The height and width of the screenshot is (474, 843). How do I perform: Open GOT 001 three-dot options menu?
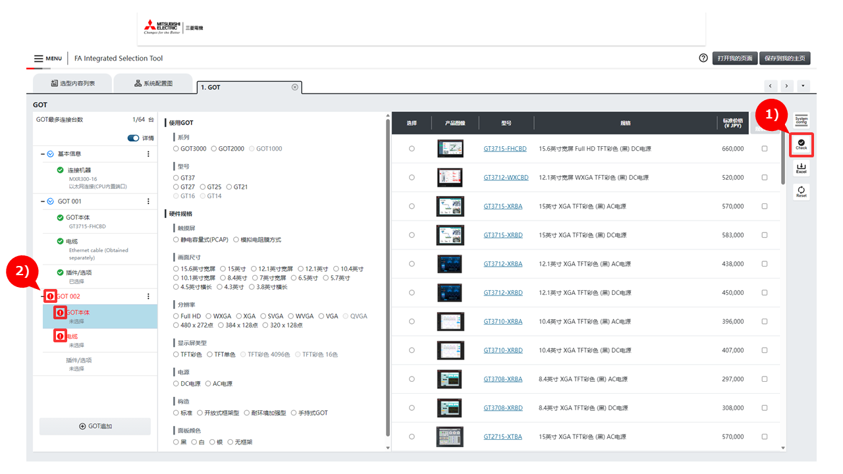[x=148, y=201]
